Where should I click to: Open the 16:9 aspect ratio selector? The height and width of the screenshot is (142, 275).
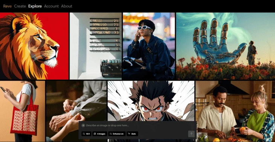tap(86, 134)
